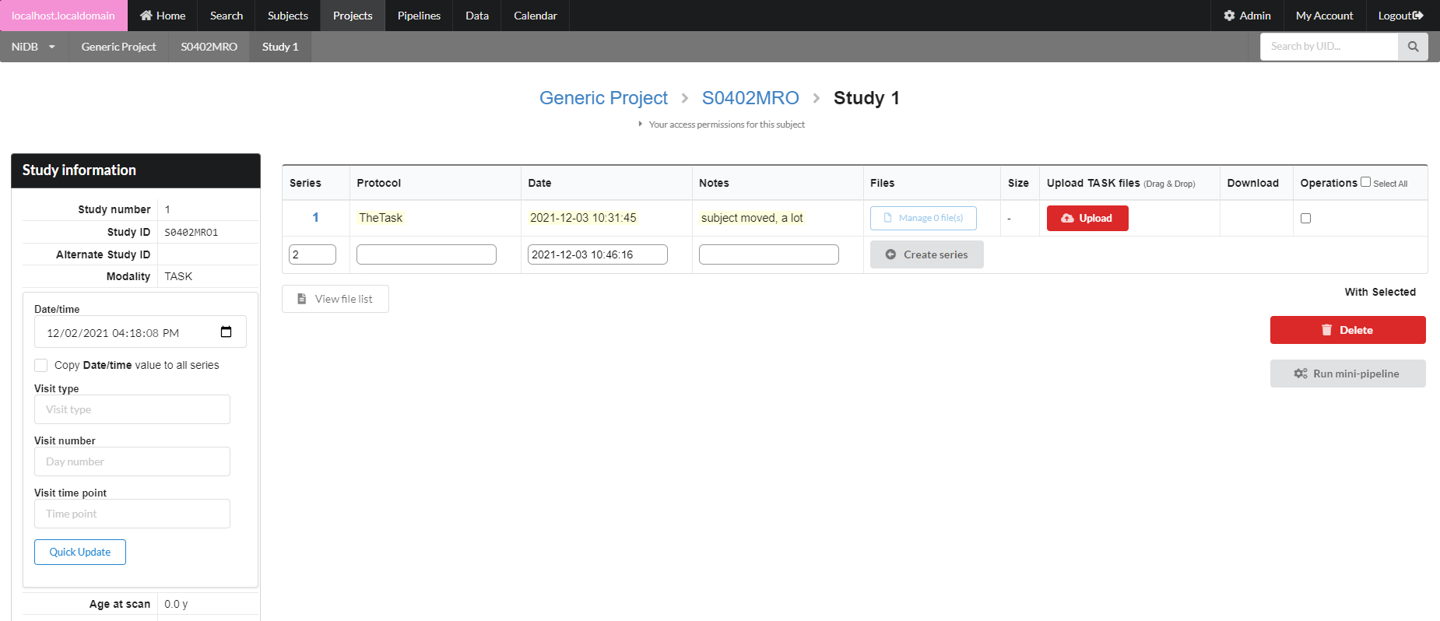Screen dimensions: 1440x621
Task: Click the Run mini-pipeline gears button
Action: (1347, 374)
